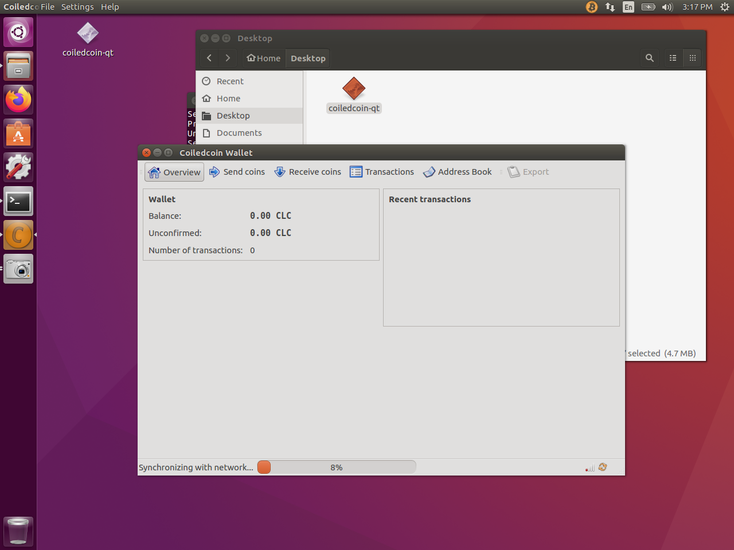
Task: Open the Overview tab in Coiledcoin Wallet
Action: pos(175,172)
